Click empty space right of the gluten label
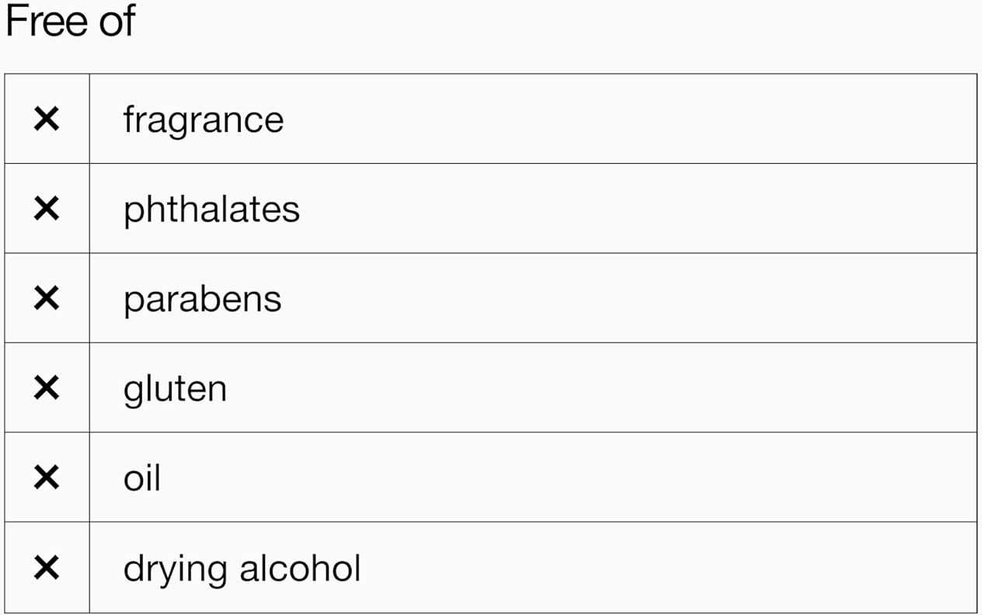Viewport: 982px width, 615px height. pyautogui.click(x=622, y=387)
